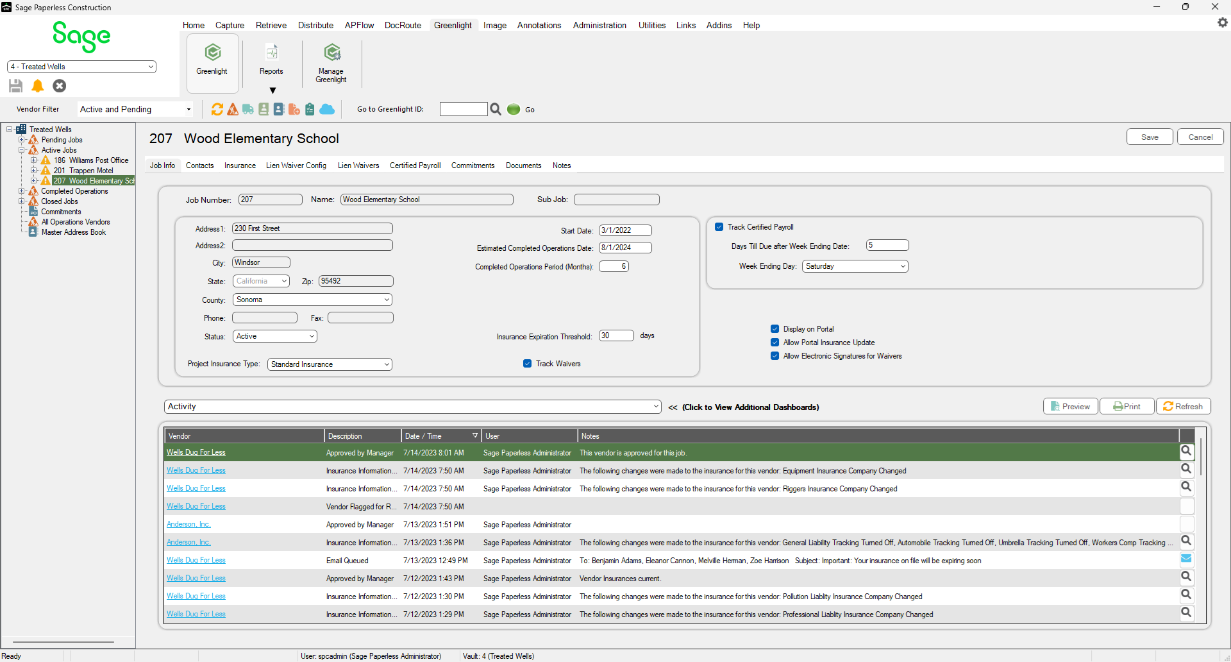Select Master Address Book in tree
1231x662 pixels.
coord(74,232)
